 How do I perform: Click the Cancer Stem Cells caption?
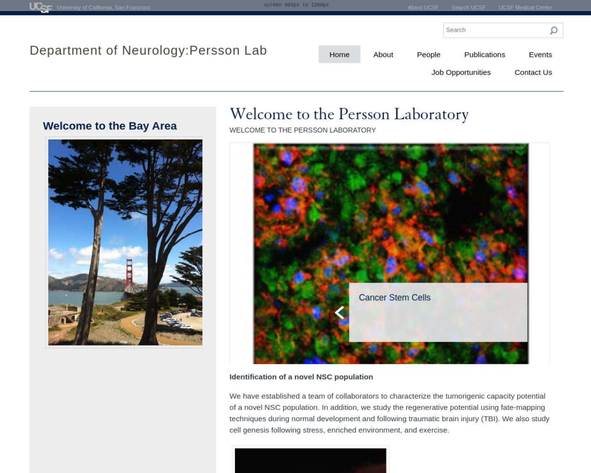(394, 298)
